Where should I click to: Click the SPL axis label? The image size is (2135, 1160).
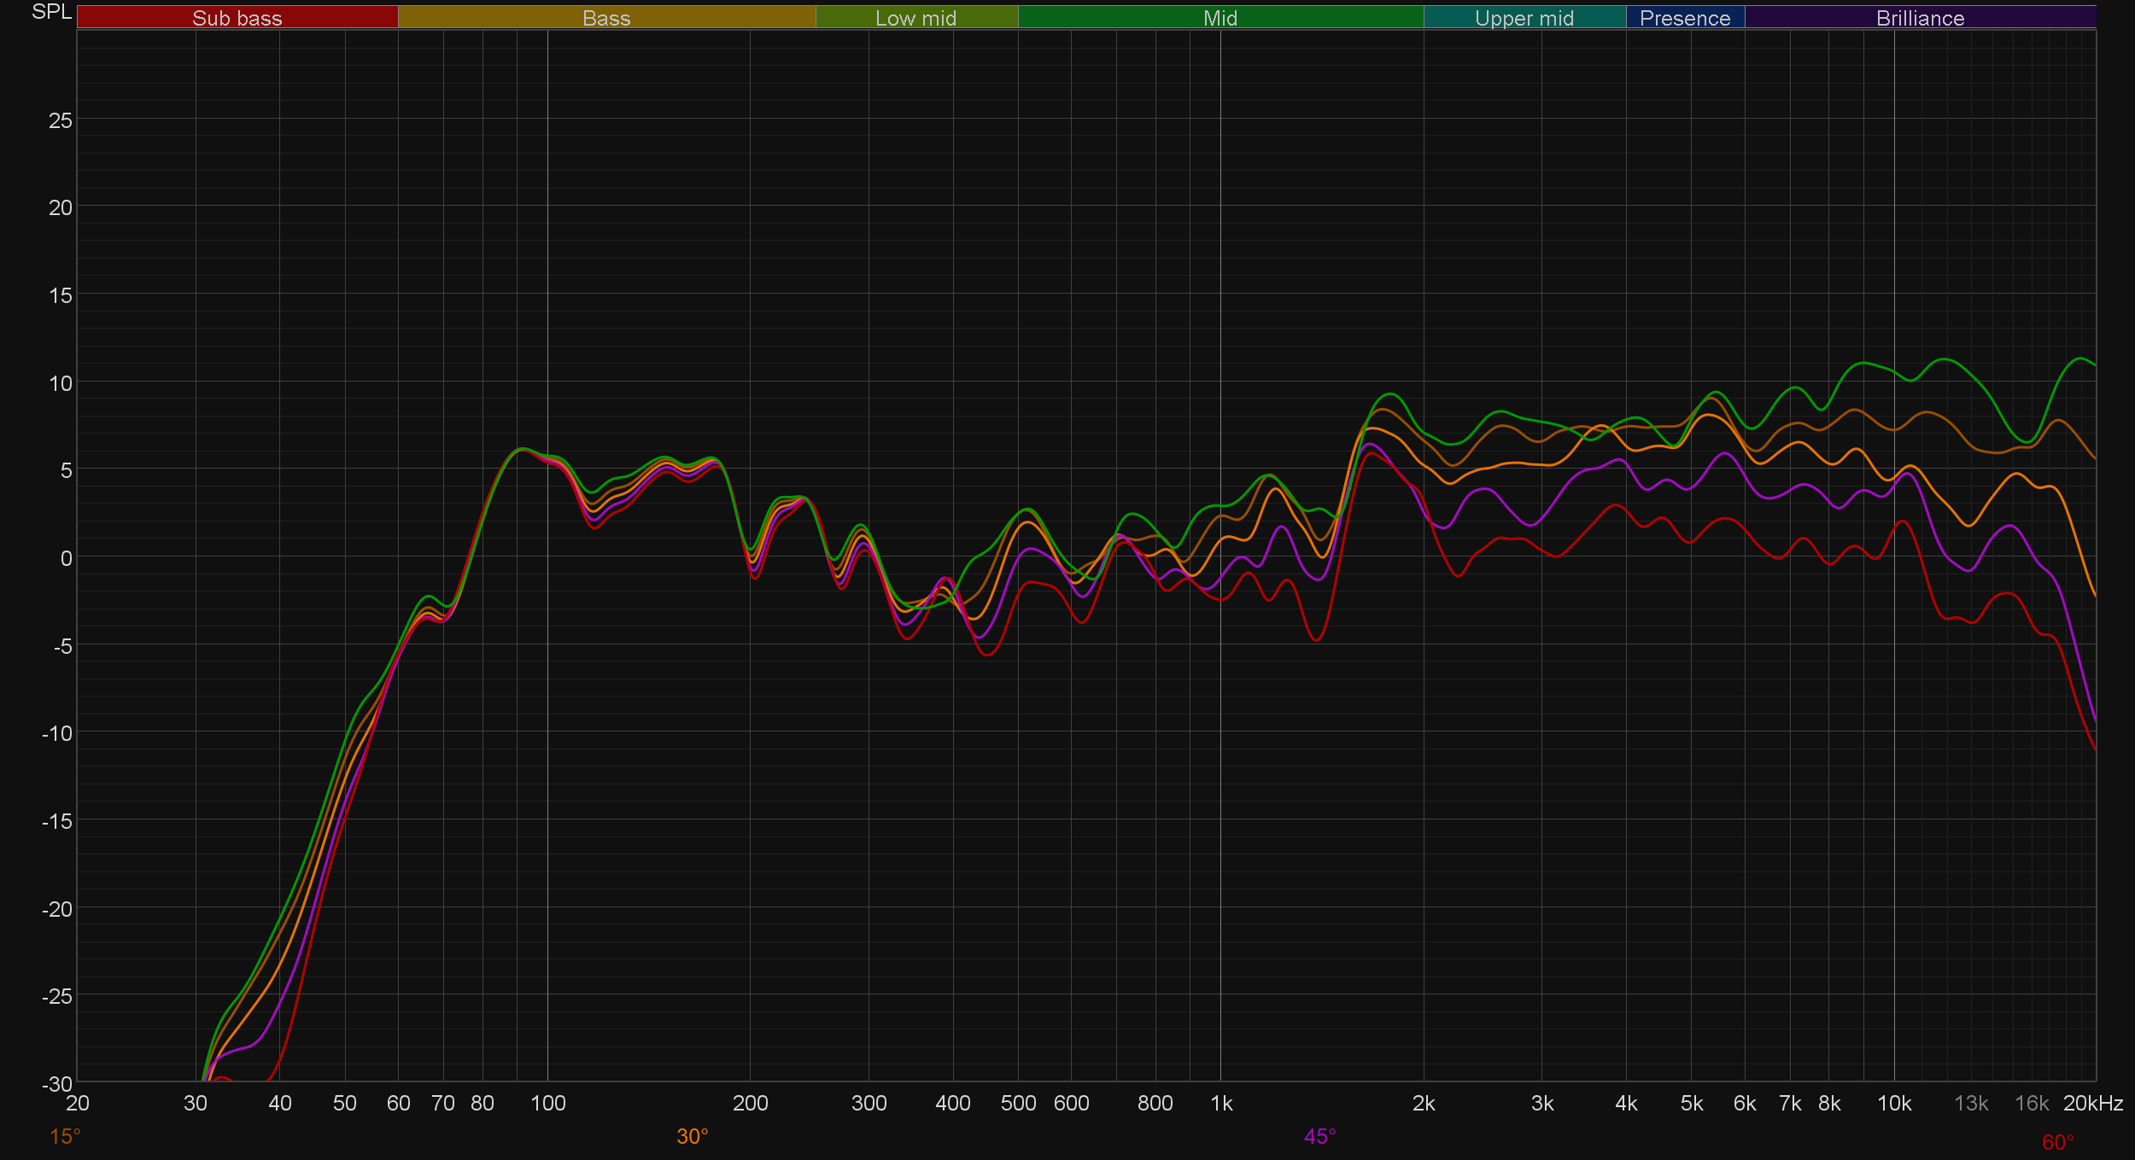pos(51,12)
